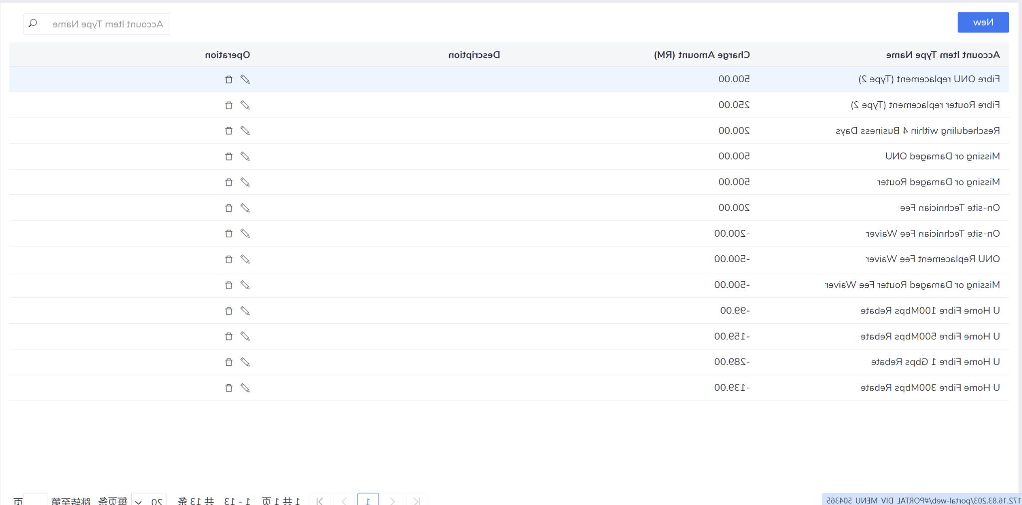Edit U Home Fibre 100Mbps Rebate
The image size is (1022, 505).
coord(245,311)
